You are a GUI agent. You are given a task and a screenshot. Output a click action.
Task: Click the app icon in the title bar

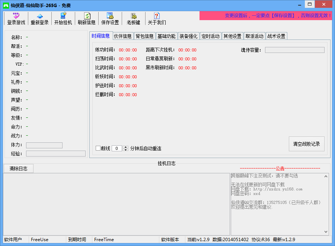click(x=6, y=5)
